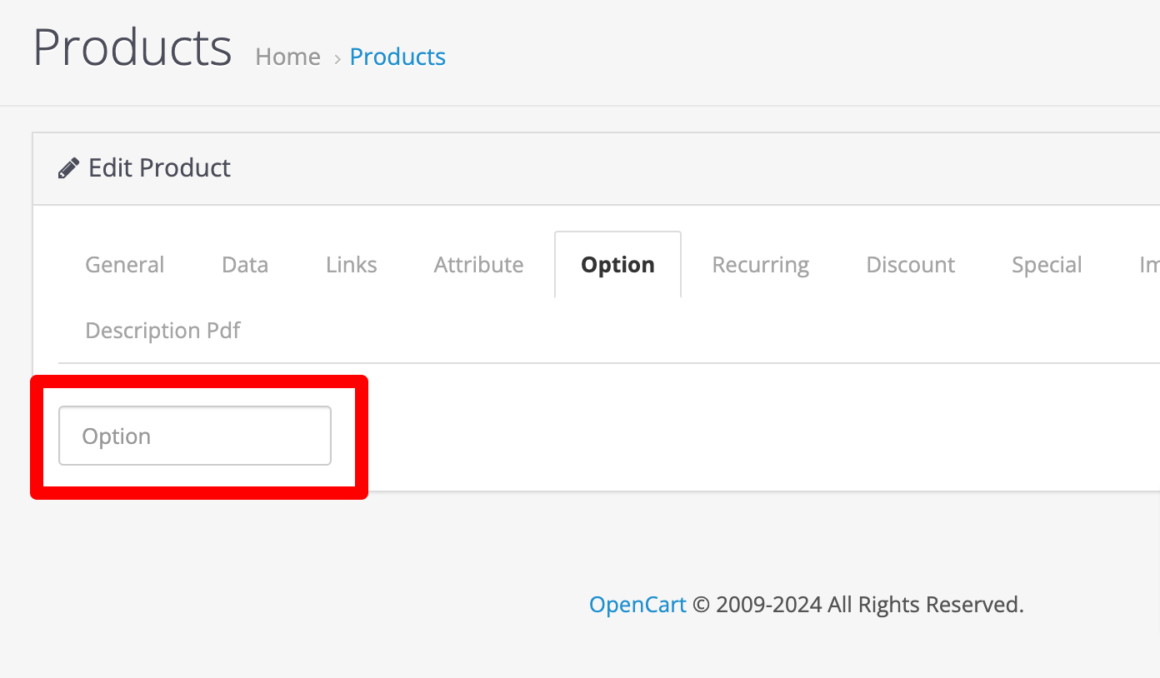Go to the Home breadcrumb
Image resolution: width=1160 pixels, height=678 pixels.
(287, 57)
